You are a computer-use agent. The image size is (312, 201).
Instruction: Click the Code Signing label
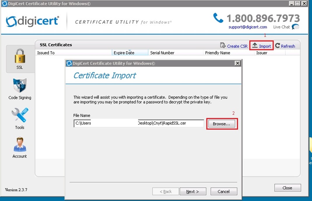[20, 98]
